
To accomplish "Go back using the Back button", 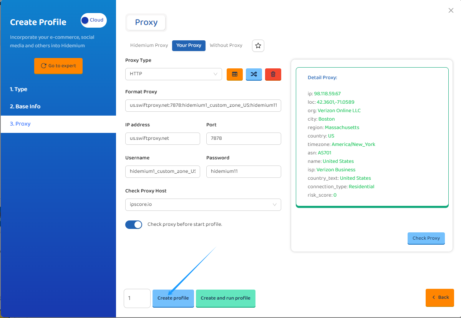I will [x=440, y=297].
